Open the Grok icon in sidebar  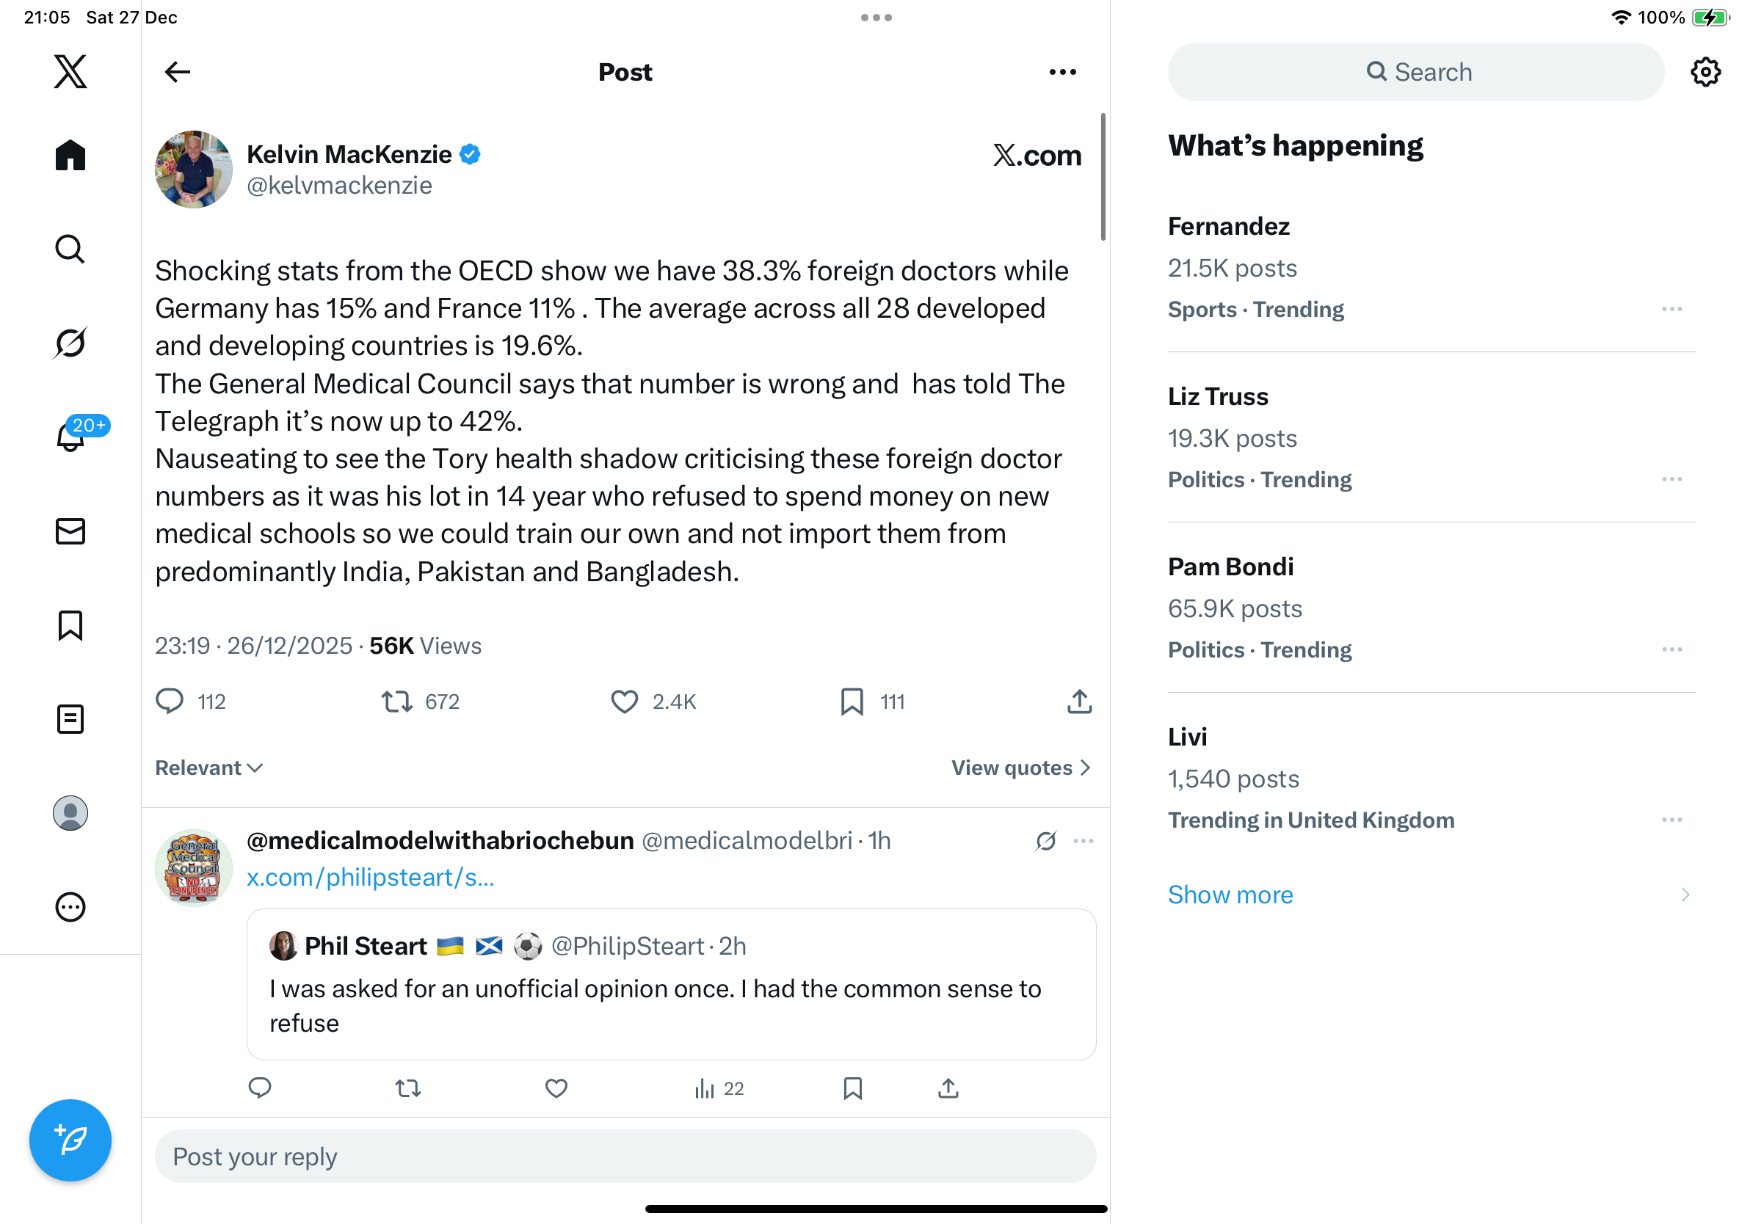coord(70,343)
